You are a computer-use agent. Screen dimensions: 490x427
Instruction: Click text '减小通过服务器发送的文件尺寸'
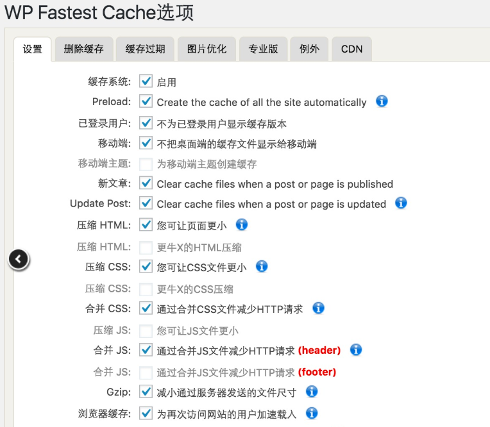(x=226, y=392)
